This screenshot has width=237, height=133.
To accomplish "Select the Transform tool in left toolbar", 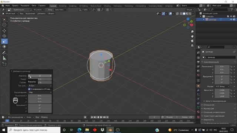I will pyautogui.click(x=4, y=47).
